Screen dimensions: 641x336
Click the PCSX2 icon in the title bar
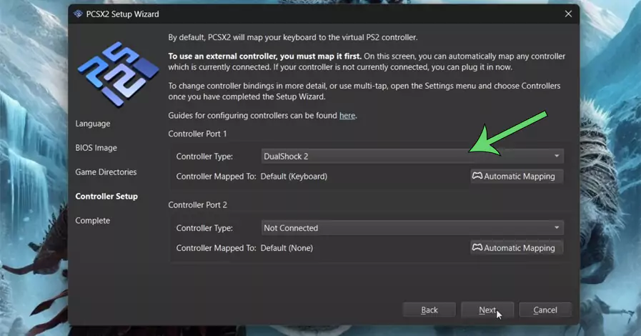[78, 14]
